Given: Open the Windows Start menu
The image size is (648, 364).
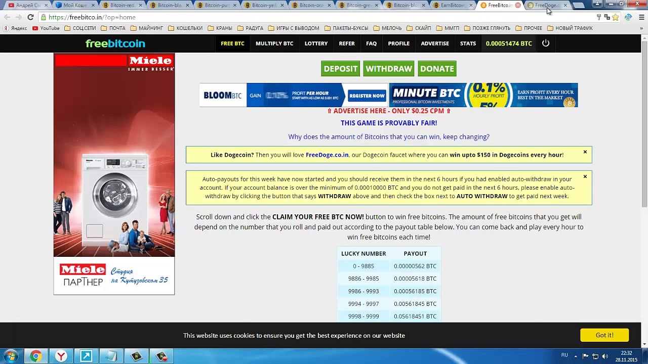Looking at the screenshot, I should 11,356.
